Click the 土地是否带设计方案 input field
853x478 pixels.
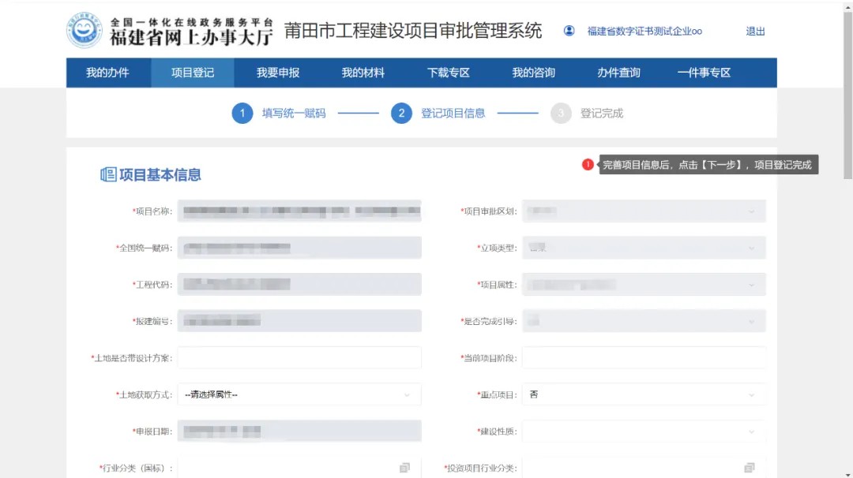click(x=299, y=358)
